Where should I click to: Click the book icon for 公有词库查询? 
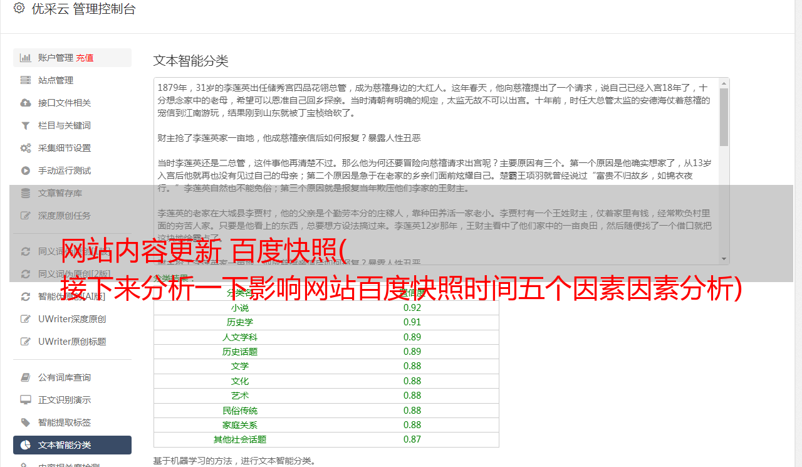click(x=26, y=377)
